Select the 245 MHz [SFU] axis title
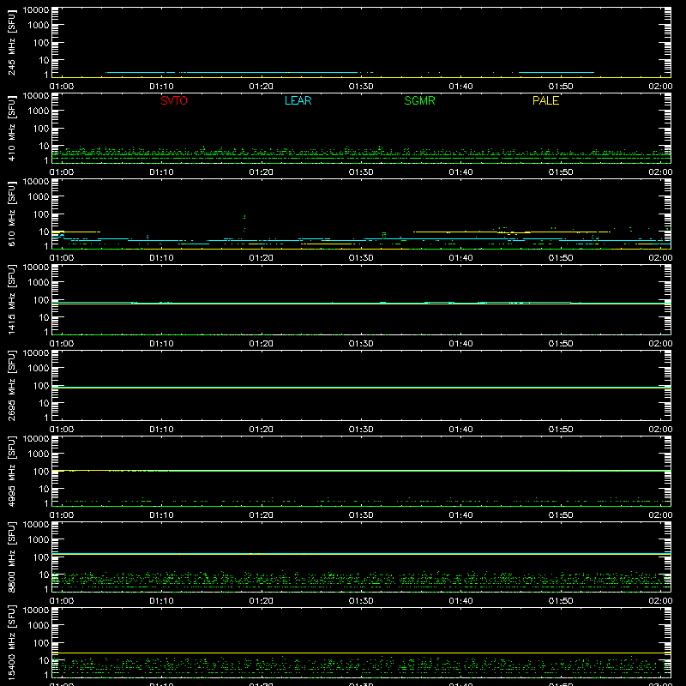 tap(11, 42)
